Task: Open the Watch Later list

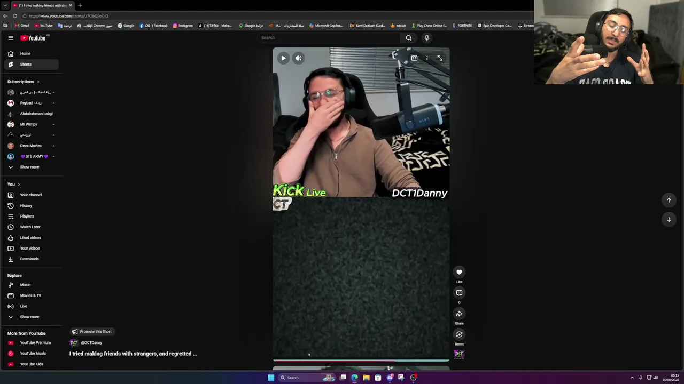Action: (32, 227)
